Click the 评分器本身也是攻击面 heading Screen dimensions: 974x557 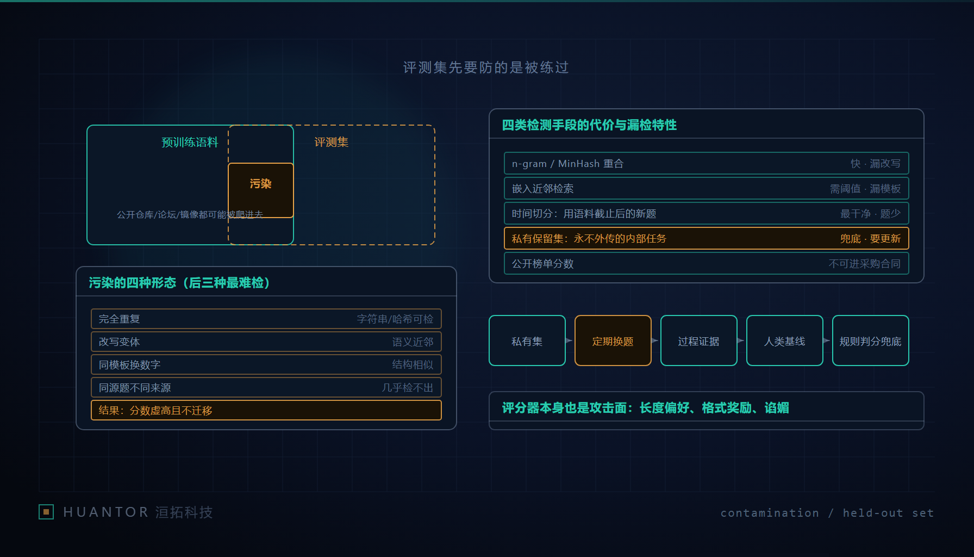pos(646,408)
